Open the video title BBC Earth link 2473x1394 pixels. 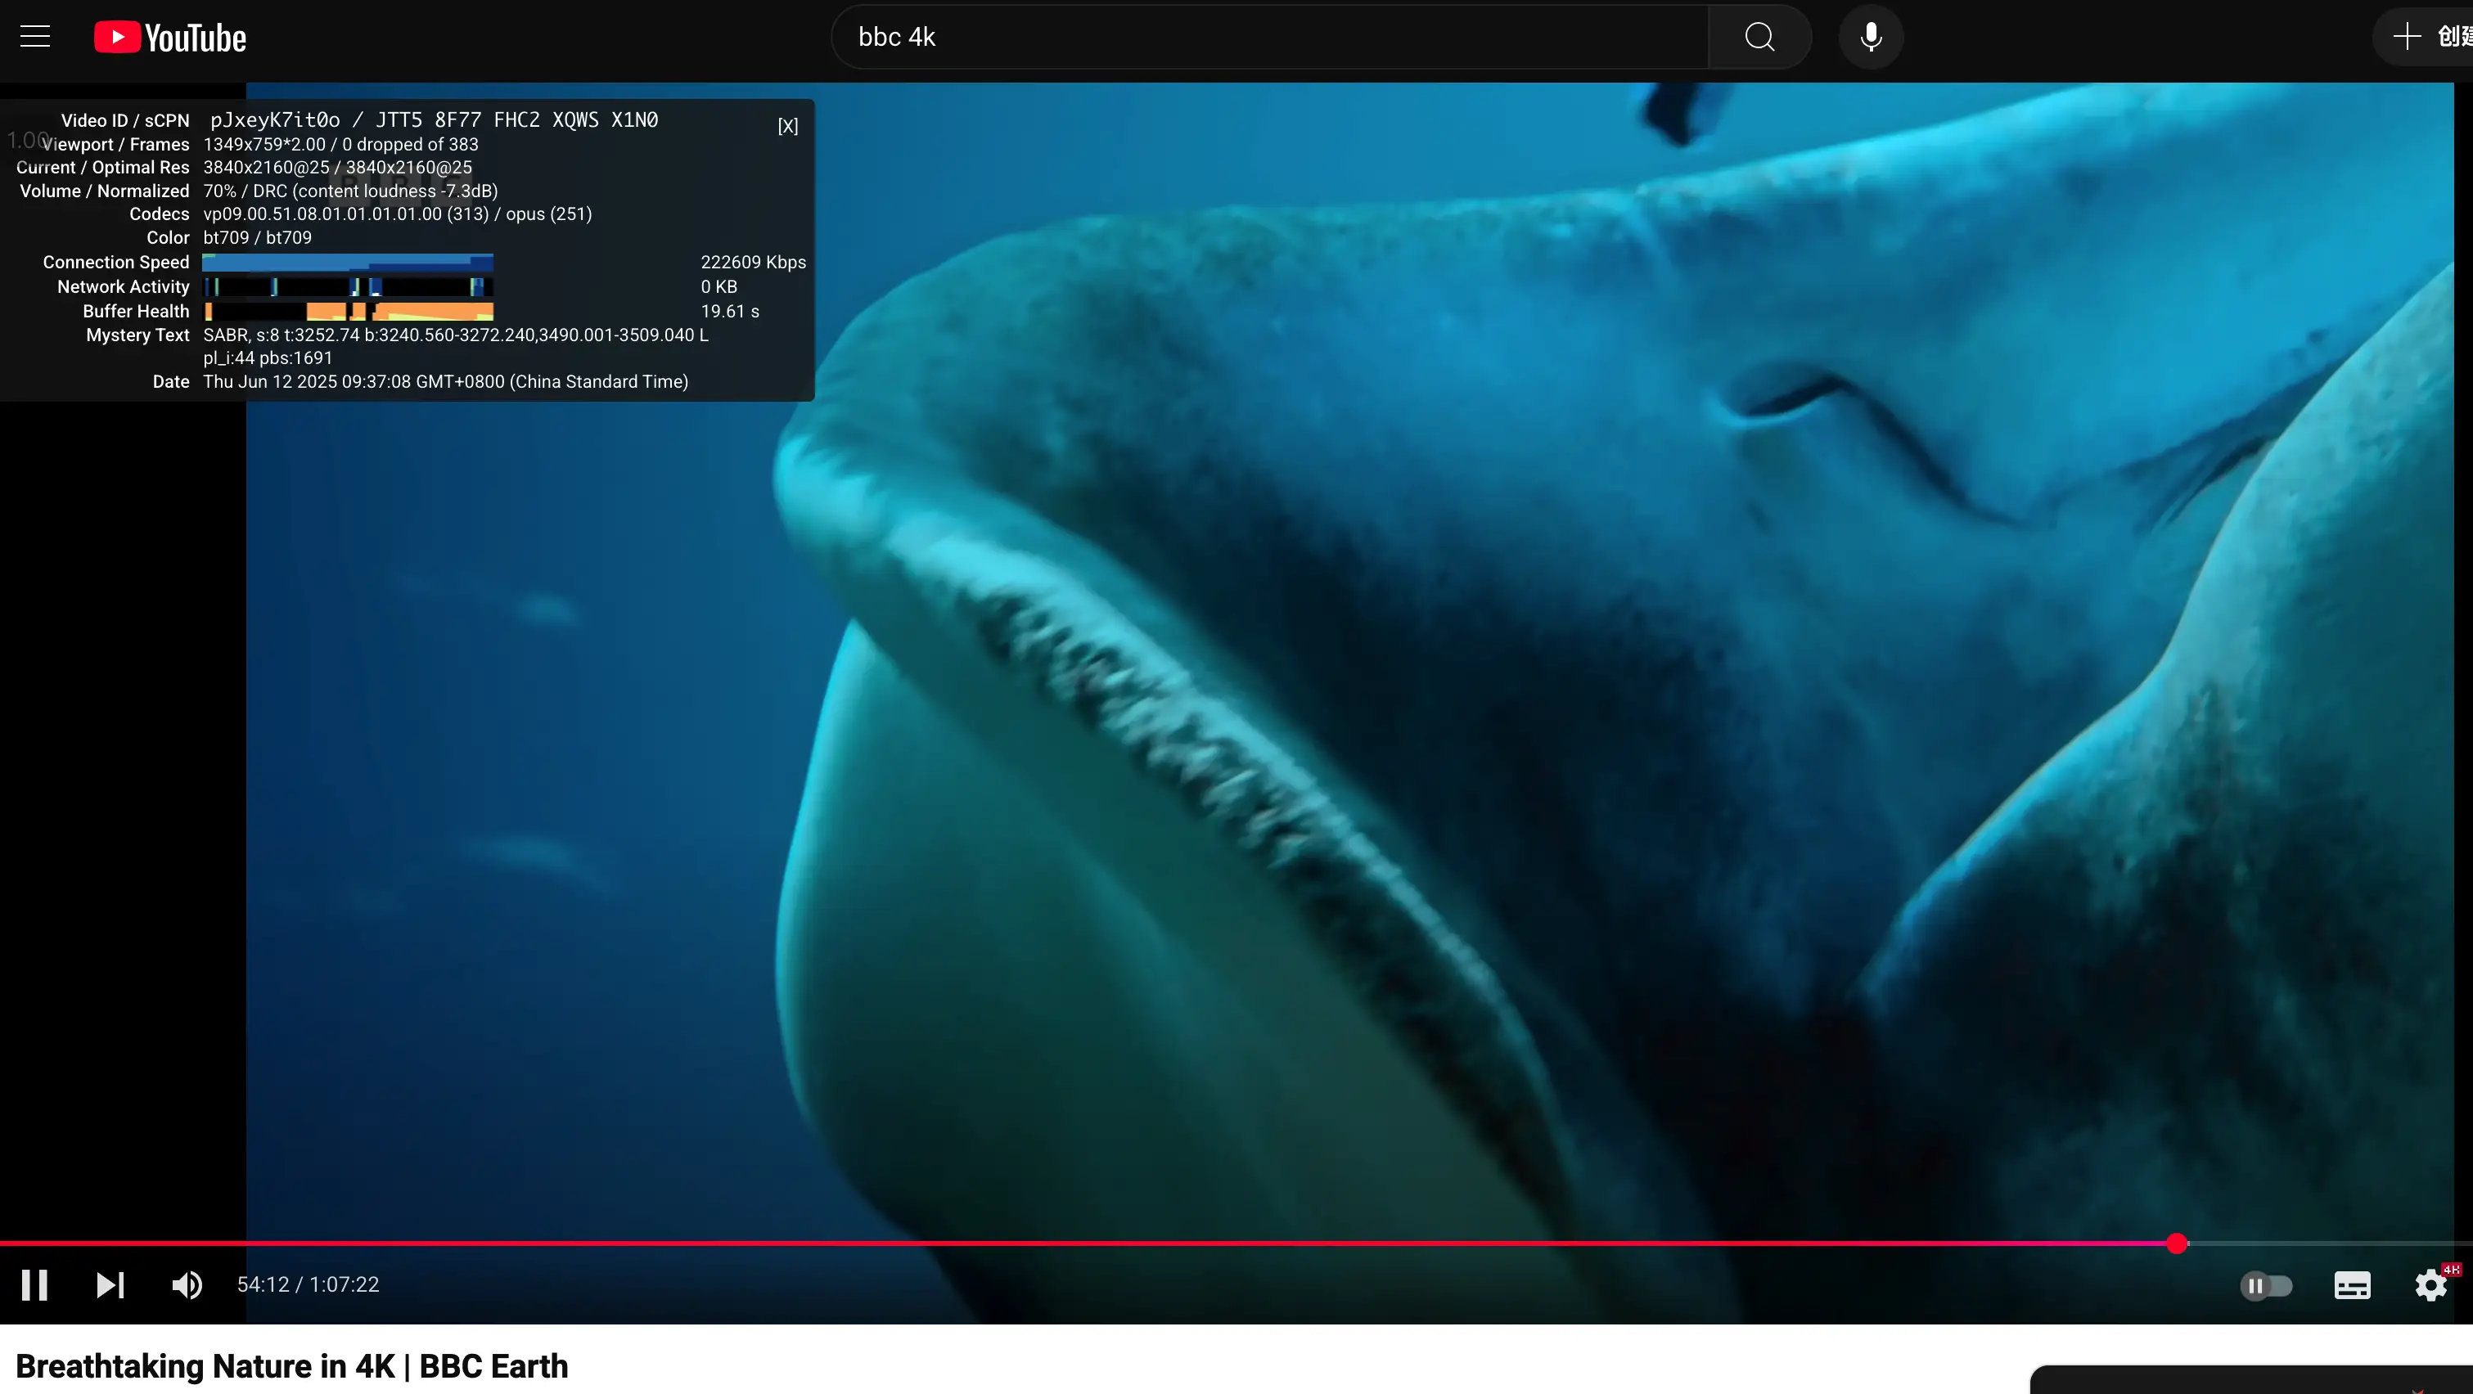pyautogui.click(x=293, y=1366)
